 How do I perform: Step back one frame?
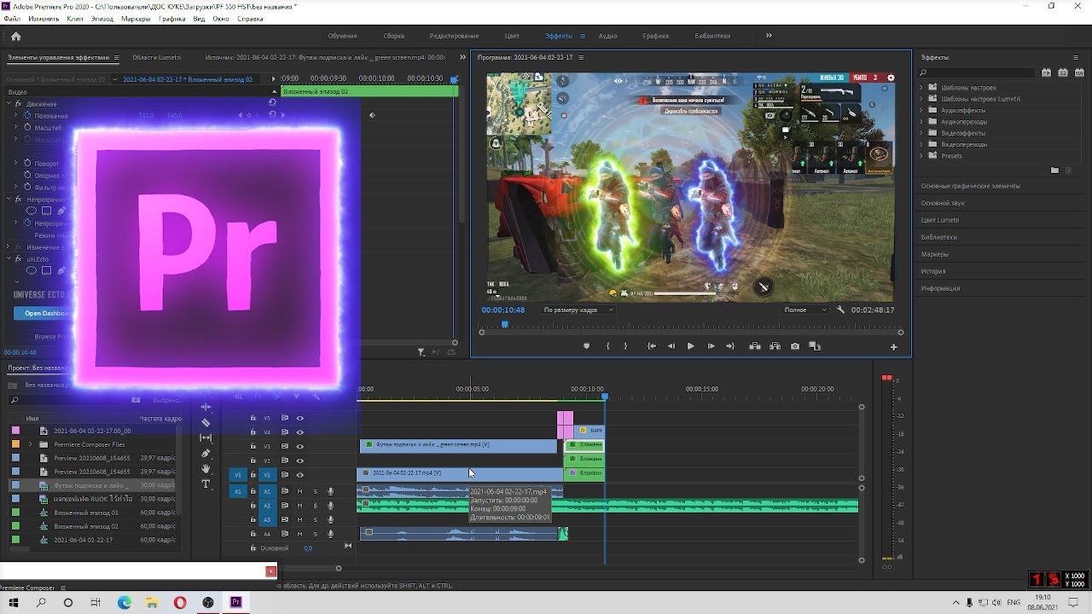671,346
